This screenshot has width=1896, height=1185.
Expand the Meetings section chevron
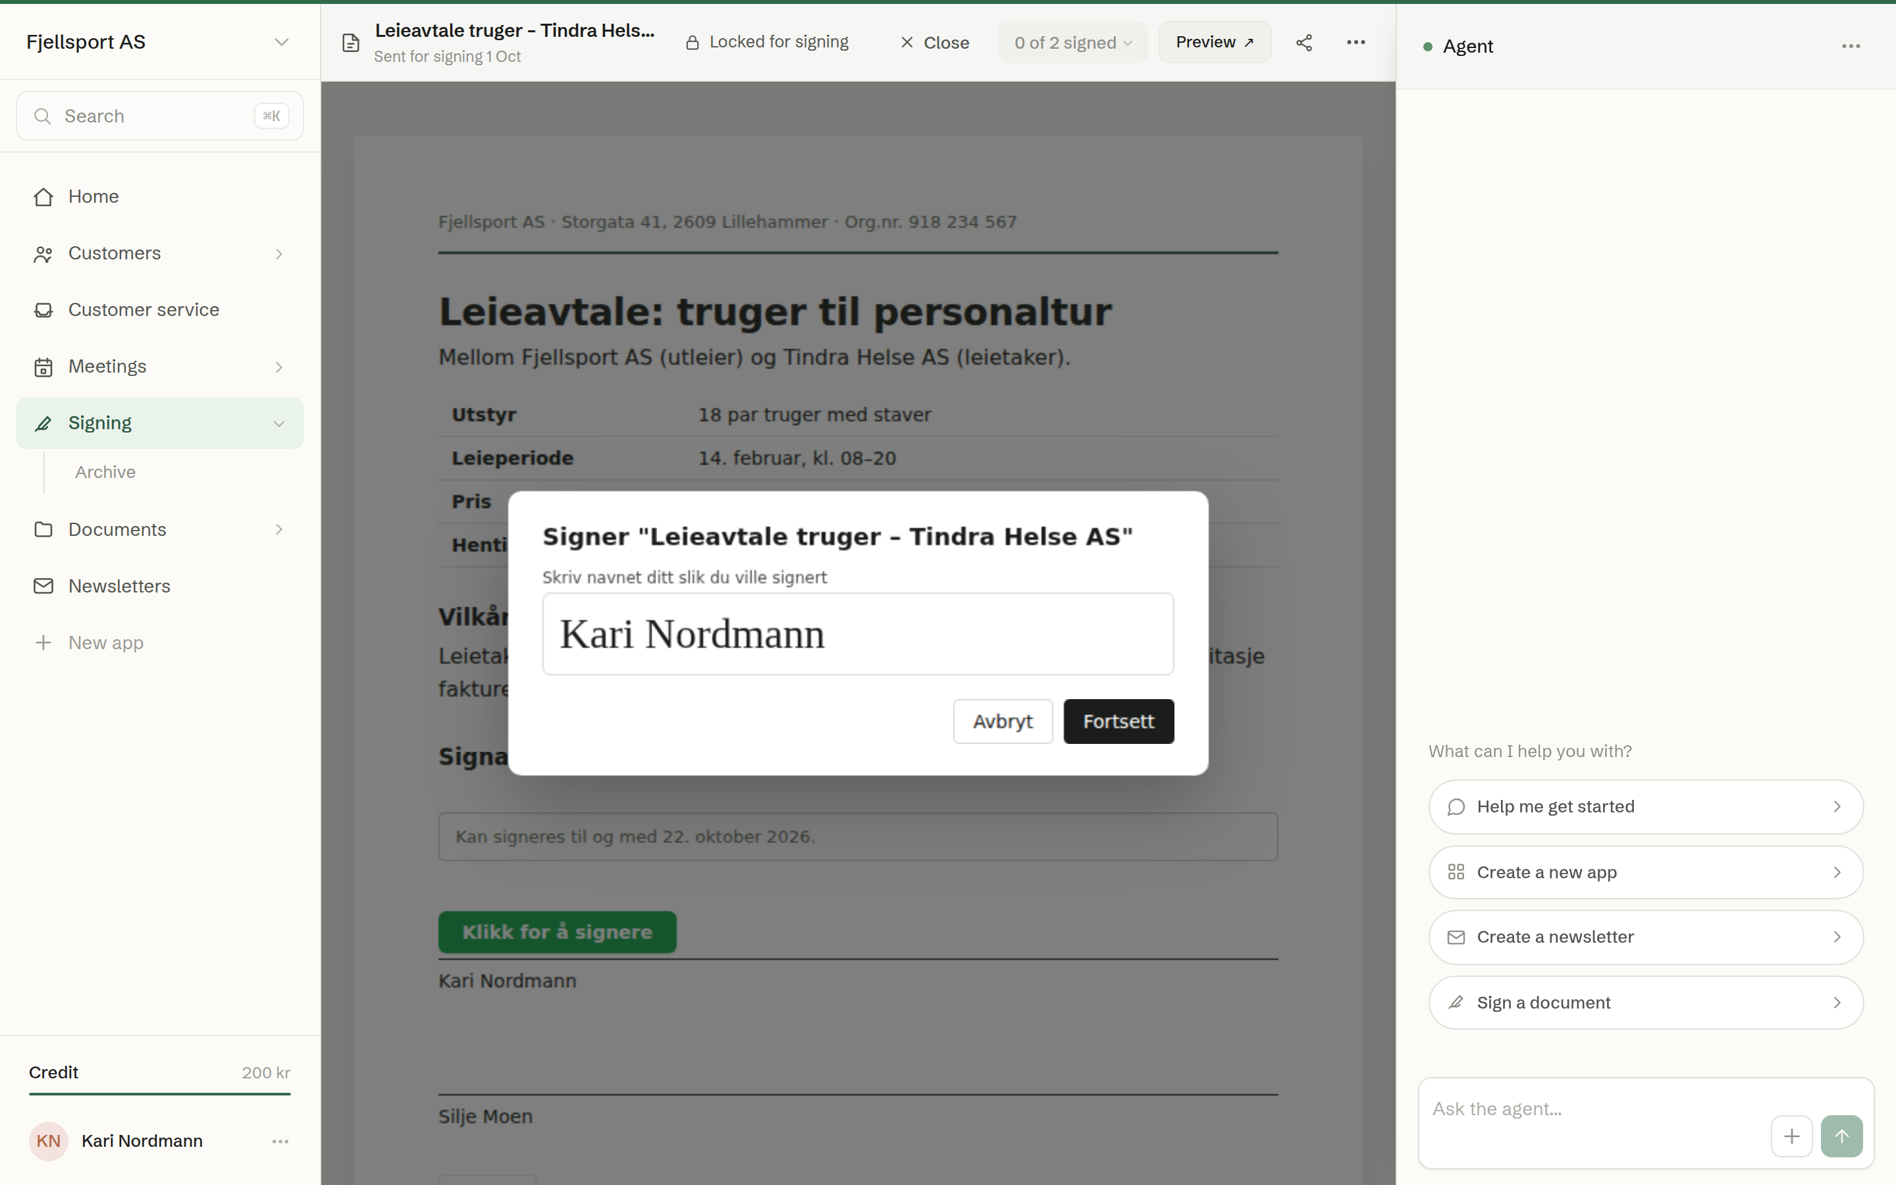tap(279, 367)
